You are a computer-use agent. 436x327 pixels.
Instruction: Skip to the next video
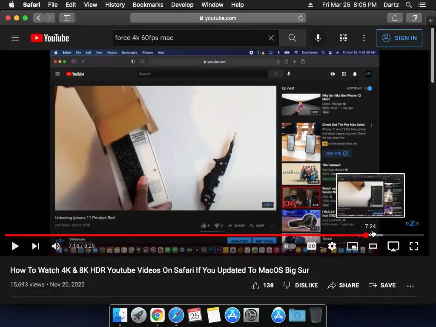(x=36, y=246)
